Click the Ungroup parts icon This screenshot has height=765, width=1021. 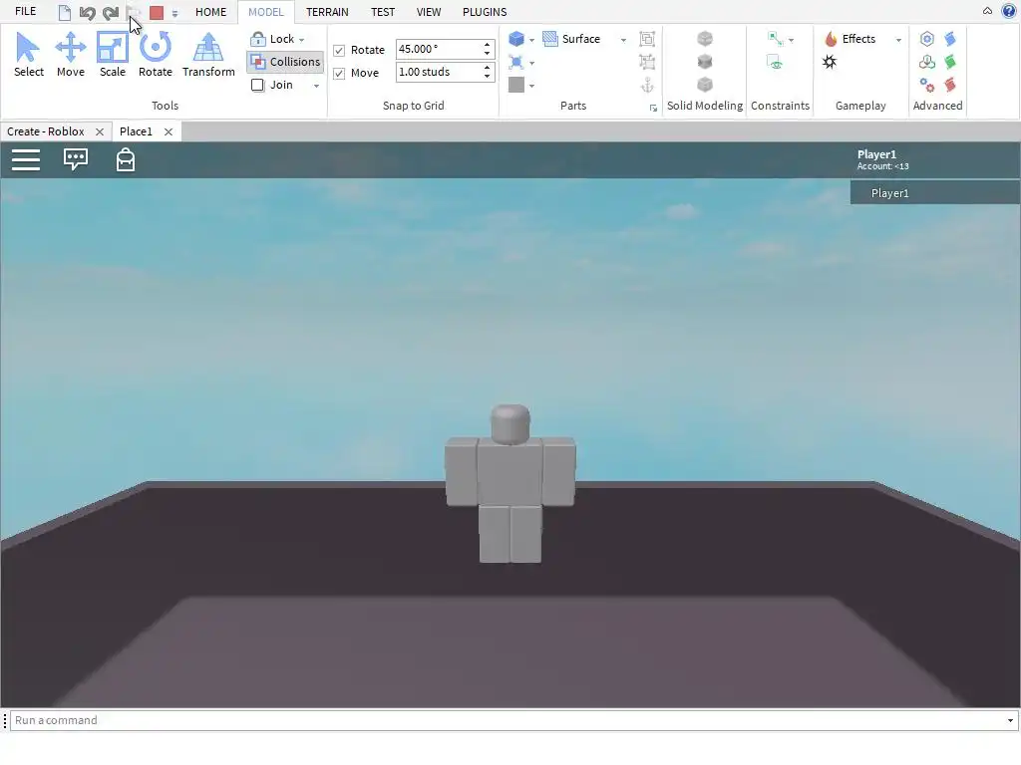click(647, 62)
